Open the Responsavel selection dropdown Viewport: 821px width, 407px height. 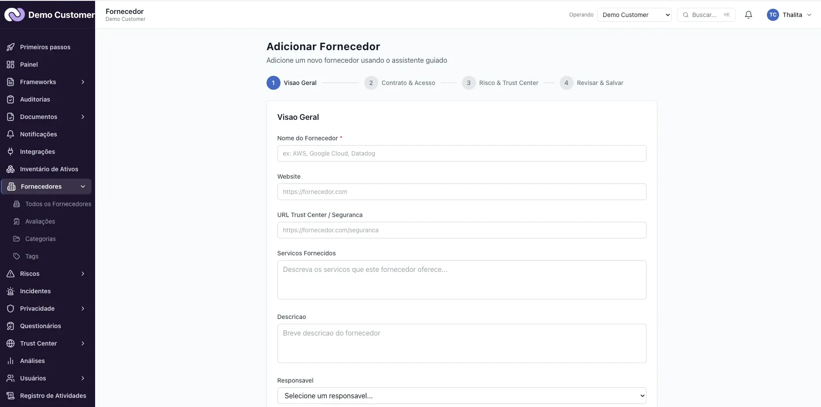coord(462,396)
